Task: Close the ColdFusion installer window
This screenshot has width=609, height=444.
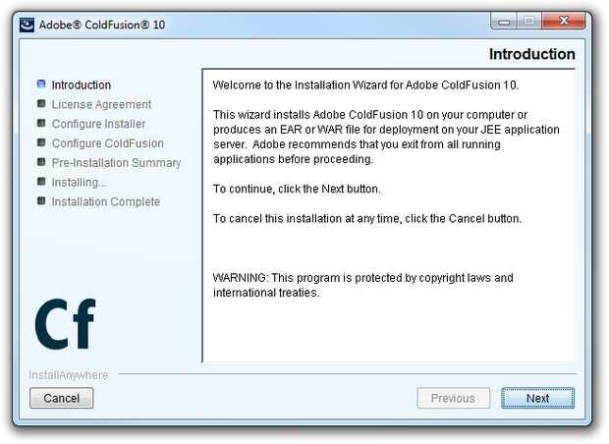Action: (565, 22)
